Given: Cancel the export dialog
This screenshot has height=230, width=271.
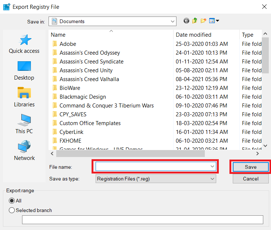Looking at the screenshot, I should (250, 179).
